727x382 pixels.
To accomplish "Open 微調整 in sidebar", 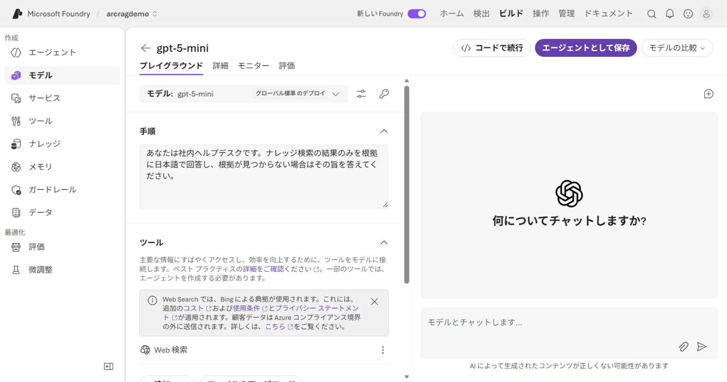I will [x=62, y=270].
